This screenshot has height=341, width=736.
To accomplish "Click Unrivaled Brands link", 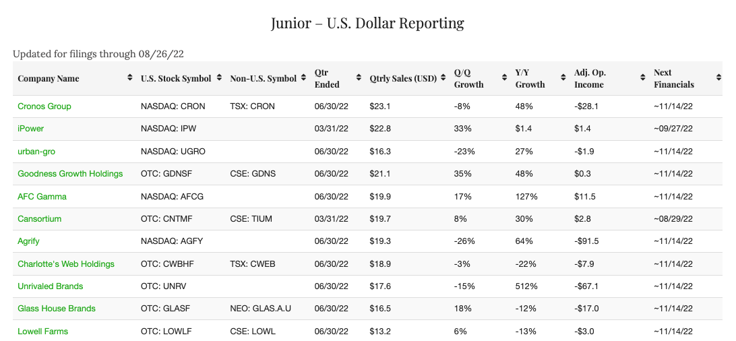I will 51,286.
